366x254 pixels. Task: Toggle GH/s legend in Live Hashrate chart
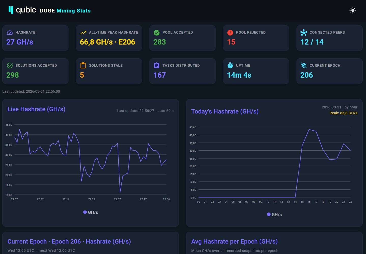[x=91, y=212]
